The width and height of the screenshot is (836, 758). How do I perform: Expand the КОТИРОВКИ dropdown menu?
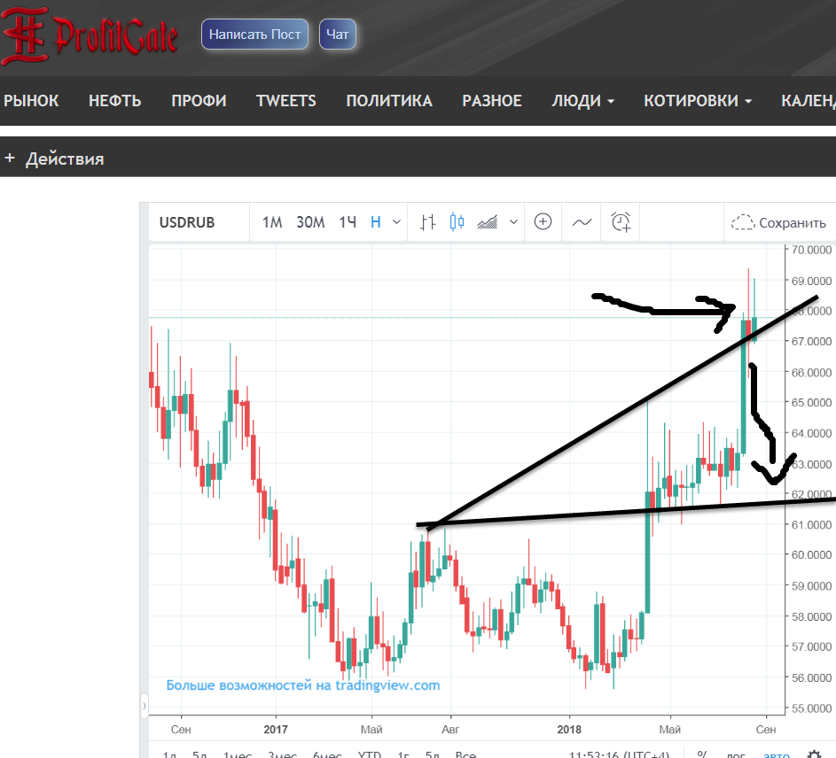pyautogui.click(x=698, y=101)
